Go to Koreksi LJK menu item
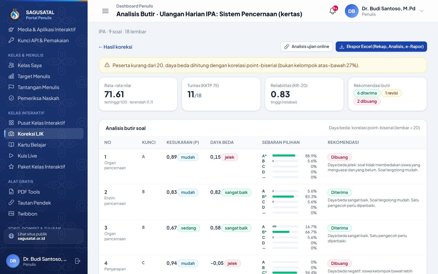 pos(44,134)
